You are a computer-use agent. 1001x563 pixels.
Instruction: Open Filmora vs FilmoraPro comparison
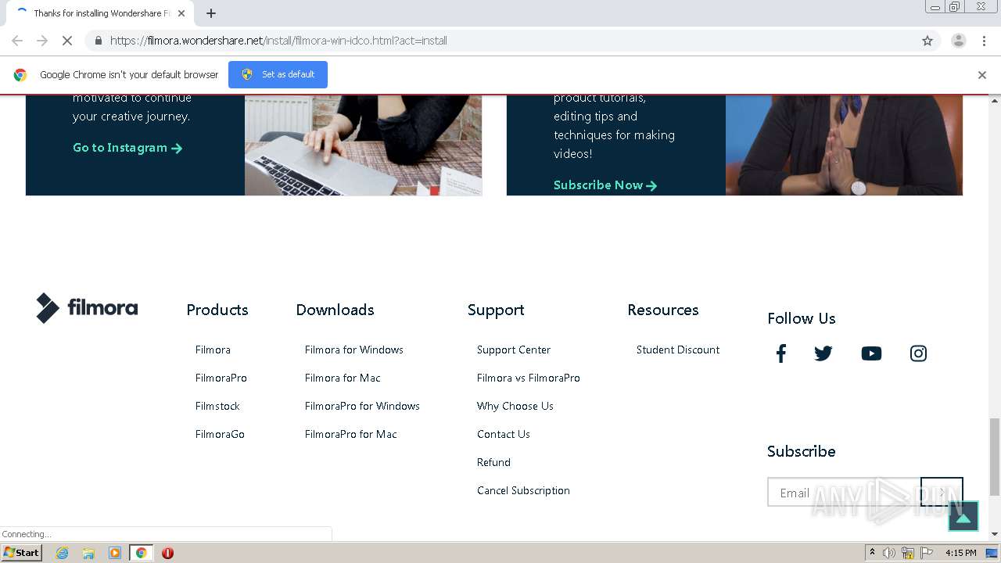pyautogui.click(x=529, y=378)
